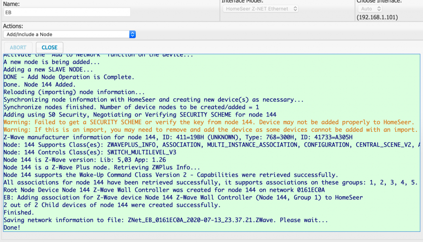The image size is (423, 242).
Task: Click the 'Z-Wave version: Lib: 5,03' log line
Action: (85, 160)
